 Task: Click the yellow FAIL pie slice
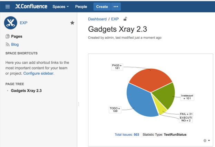[x=160, y=107]
